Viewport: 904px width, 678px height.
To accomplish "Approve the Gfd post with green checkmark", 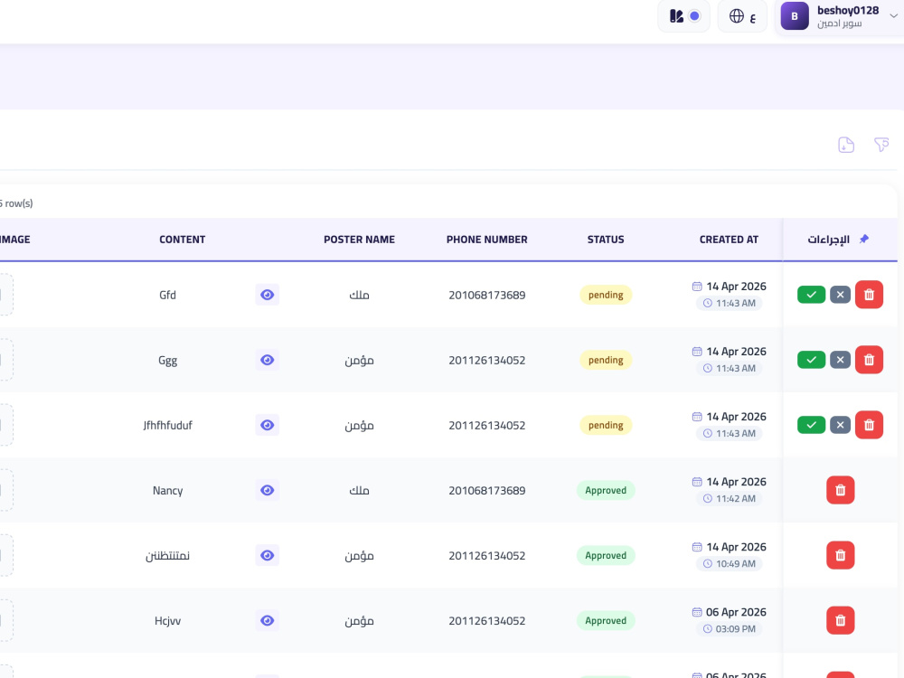I will pos(811,295).
